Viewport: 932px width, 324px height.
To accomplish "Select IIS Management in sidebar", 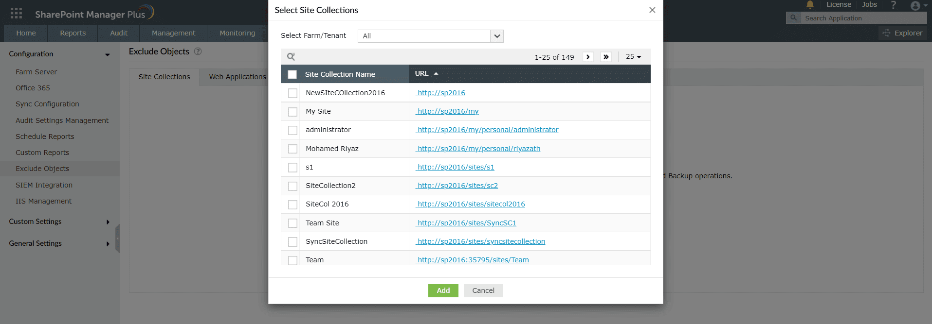I will click(43, 201).
